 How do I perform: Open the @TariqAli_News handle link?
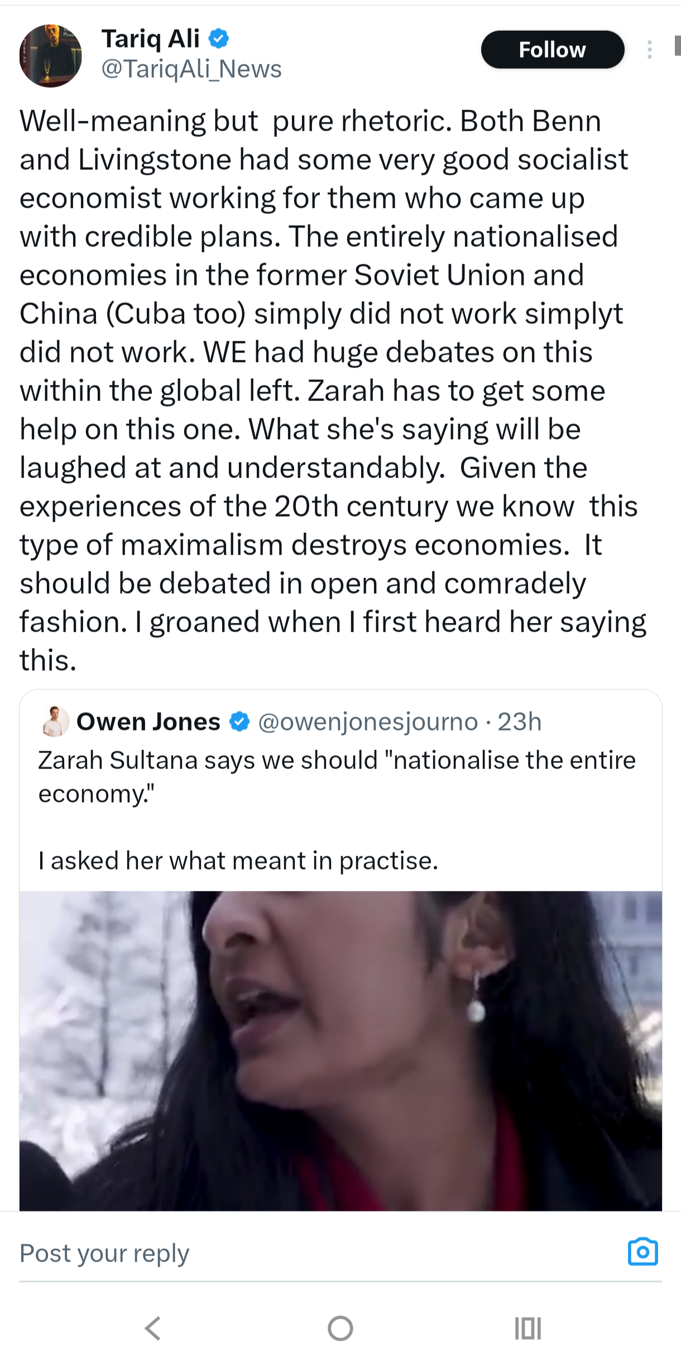[x=191, y=69]
